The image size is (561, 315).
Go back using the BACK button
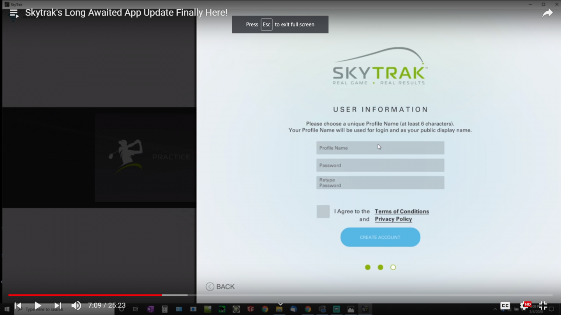[221, 287]
